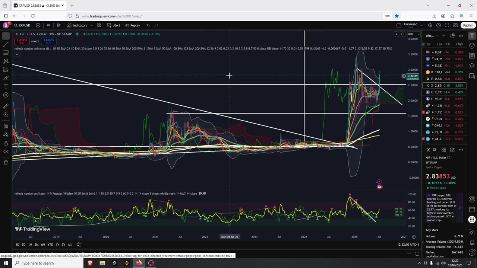Click the remove objects trash icon

coord(6,163)
